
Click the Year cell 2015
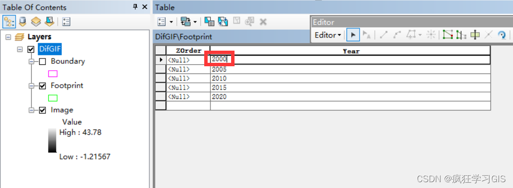click(350, 88)
